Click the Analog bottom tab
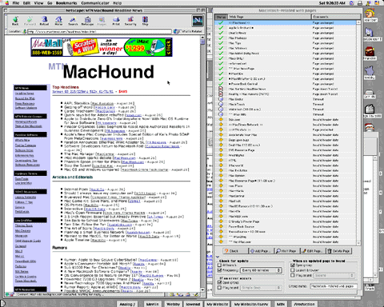Image resolution: width=384 pixels, height=307 pixels. tap(127, 304)
